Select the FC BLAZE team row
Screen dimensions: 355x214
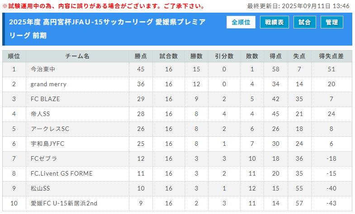tap(45, 99)
